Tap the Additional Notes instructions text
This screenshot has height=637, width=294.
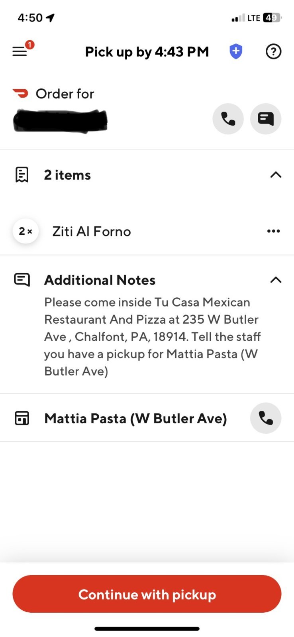point(153,337)
